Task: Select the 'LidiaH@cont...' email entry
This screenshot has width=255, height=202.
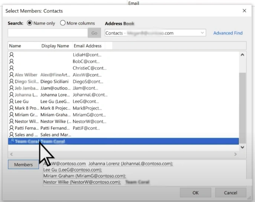Action: [87, 55]
